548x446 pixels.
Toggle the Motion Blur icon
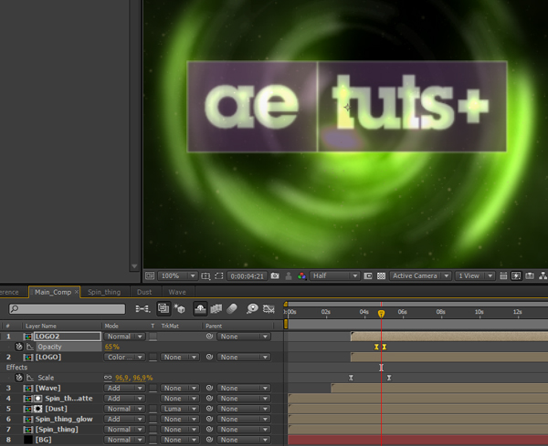[x=232, y=309]
